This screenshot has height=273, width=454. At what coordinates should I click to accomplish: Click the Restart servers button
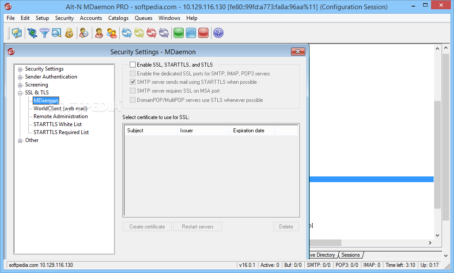click(197, 226)
